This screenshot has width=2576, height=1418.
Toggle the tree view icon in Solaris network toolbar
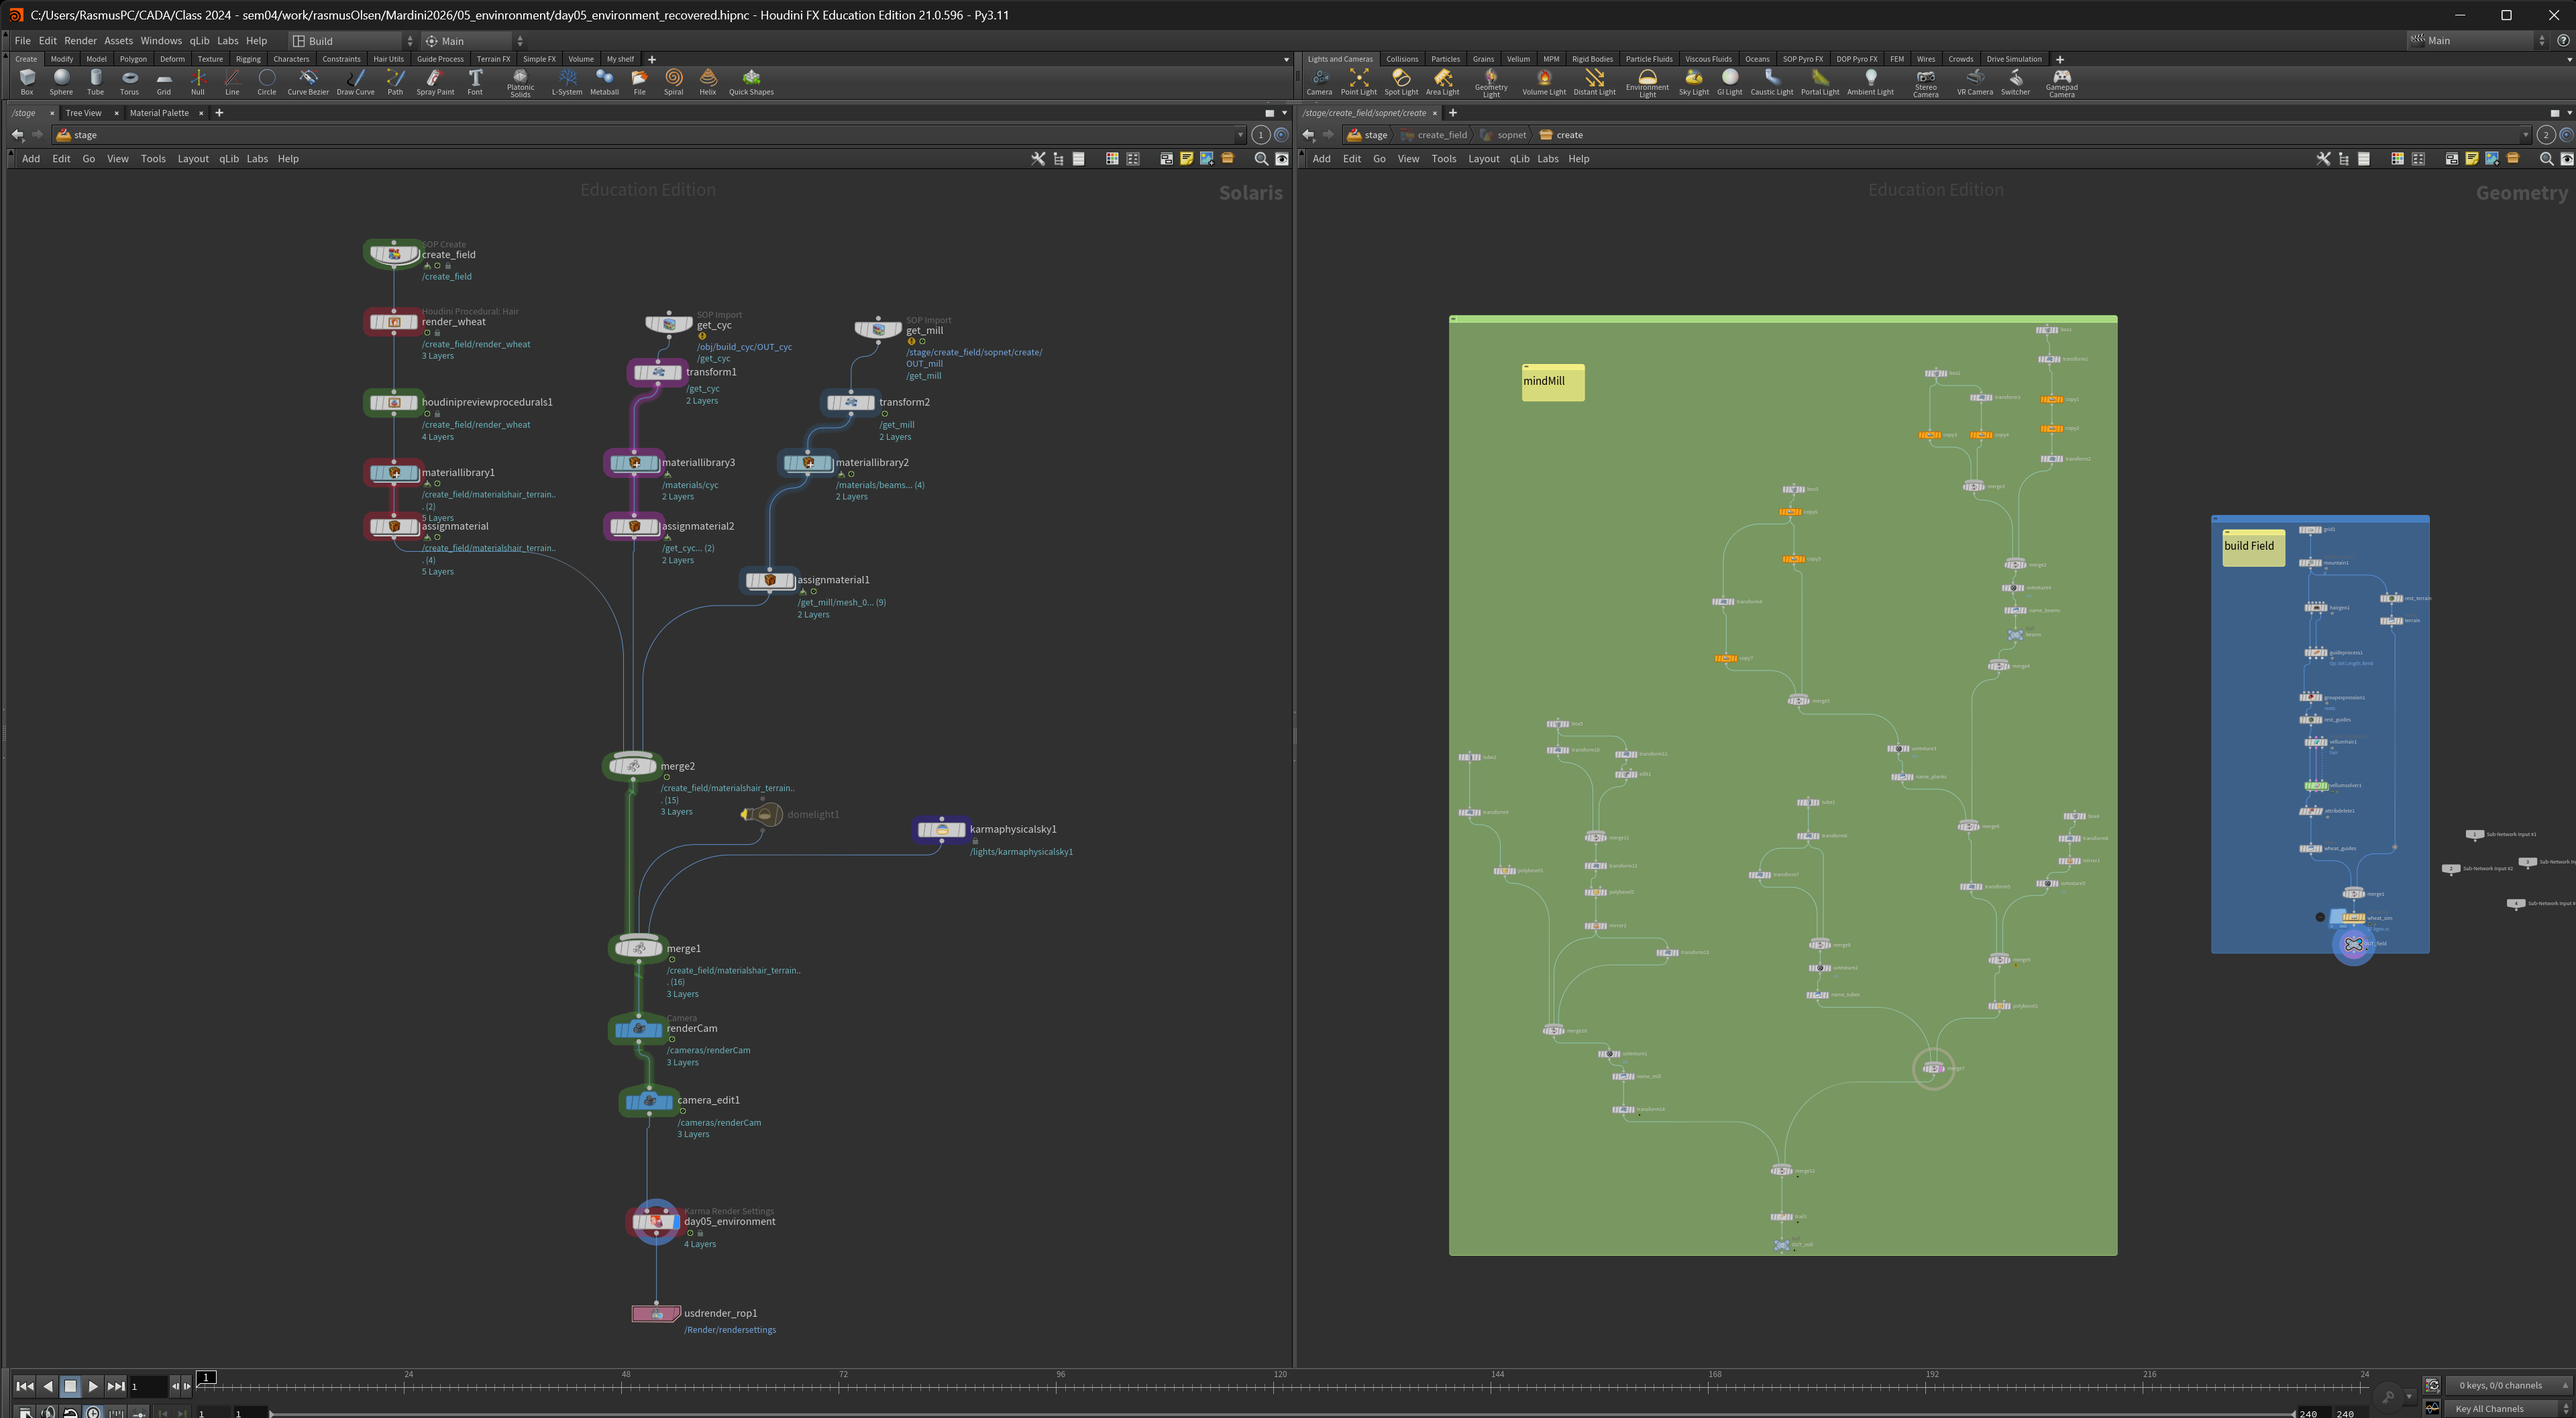(1059, 159)
